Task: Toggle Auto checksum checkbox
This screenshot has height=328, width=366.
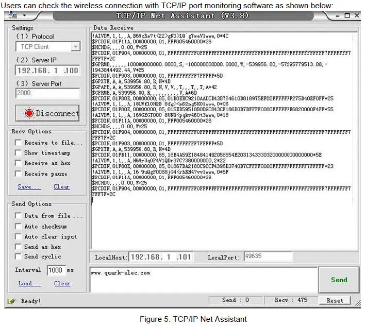Action: 18,226
